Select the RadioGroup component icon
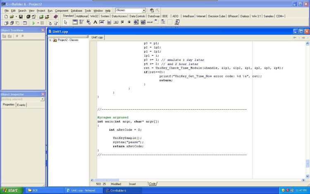The width and height of the screenshot is (310, 194). pyautogui.click(x=163, y=22)
